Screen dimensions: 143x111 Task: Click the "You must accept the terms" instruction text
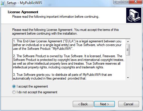96,30
